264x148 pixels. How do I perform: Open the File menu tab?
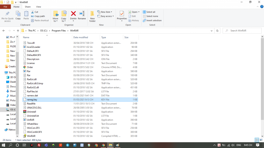(x=5, y=7)
